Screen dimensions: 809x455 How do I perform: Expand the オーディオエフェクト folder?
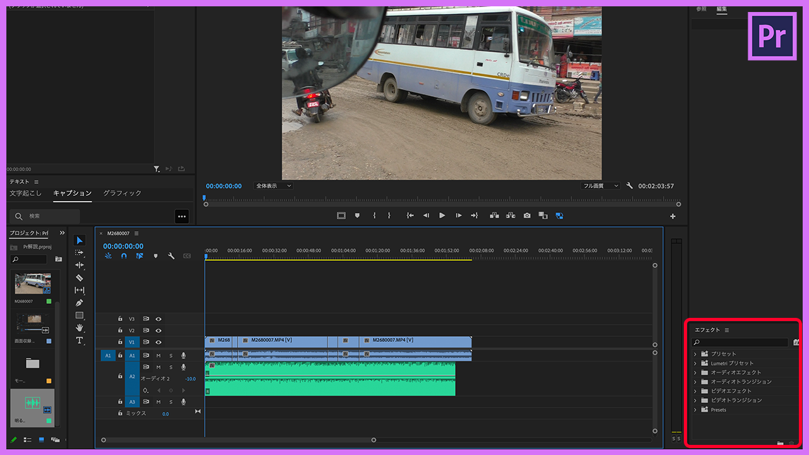pos(696,372)
